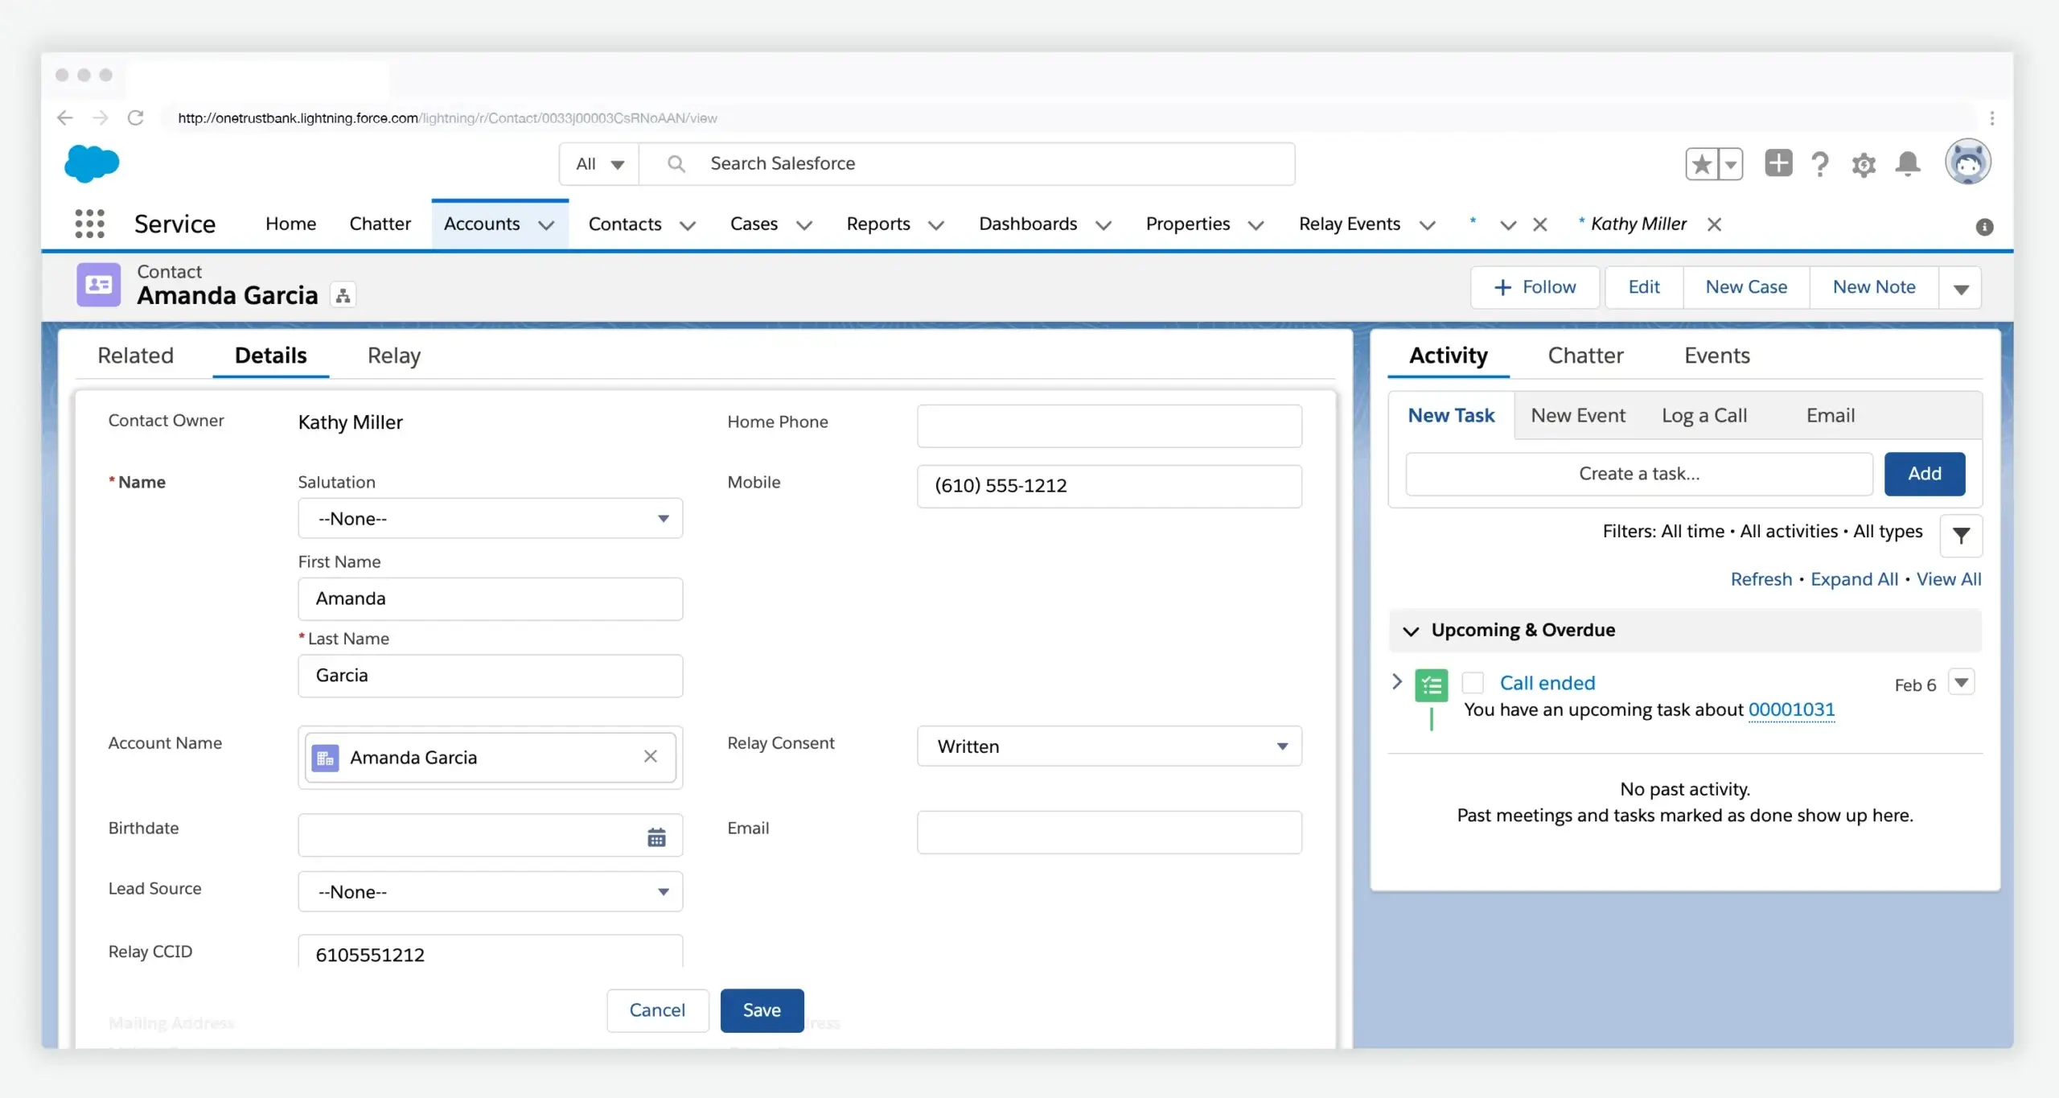This screenshot has width=2059, height=1098.
Task: Open the notifications bell
Action: click(x=1908, y=163)
